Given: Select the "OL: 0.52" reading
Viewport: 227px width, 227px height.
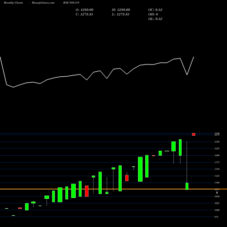Looking at the screenshot, I should [x=155, y=19].
